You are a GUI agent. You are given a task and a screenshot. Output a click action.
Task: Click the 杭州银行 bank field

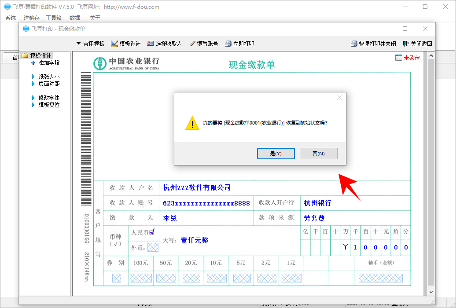pos(318,203)
